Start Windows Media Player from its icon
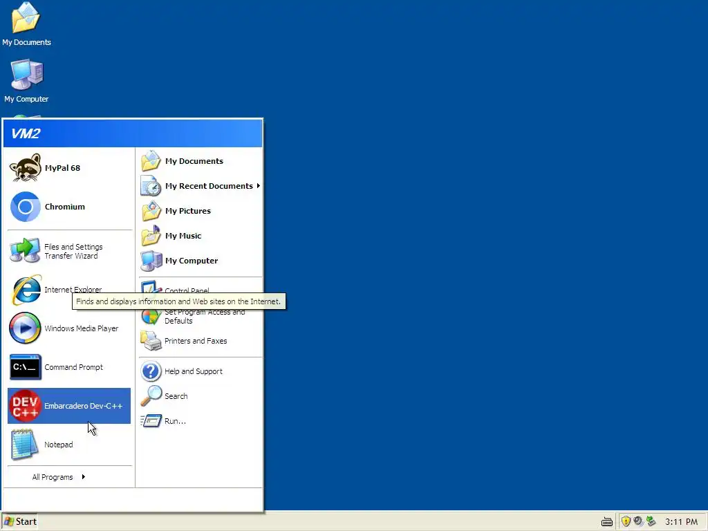708x531 pixels. pyautogui.click(x=25, y=328)
